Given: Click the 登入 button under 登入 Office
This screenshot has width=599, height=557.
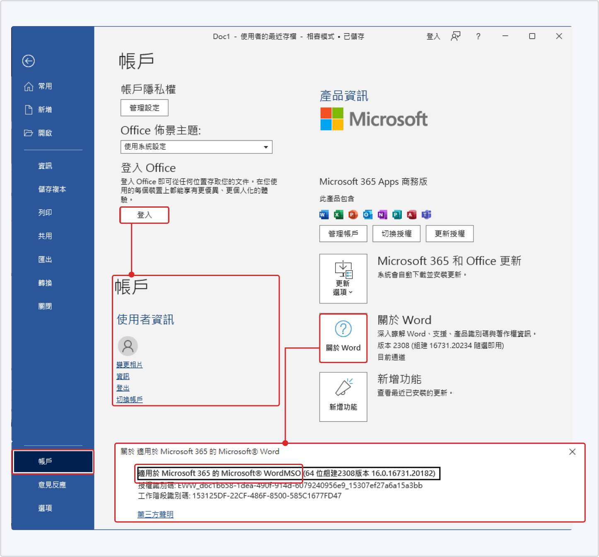Looking at the screenshot, I should (x=144, y=215).
